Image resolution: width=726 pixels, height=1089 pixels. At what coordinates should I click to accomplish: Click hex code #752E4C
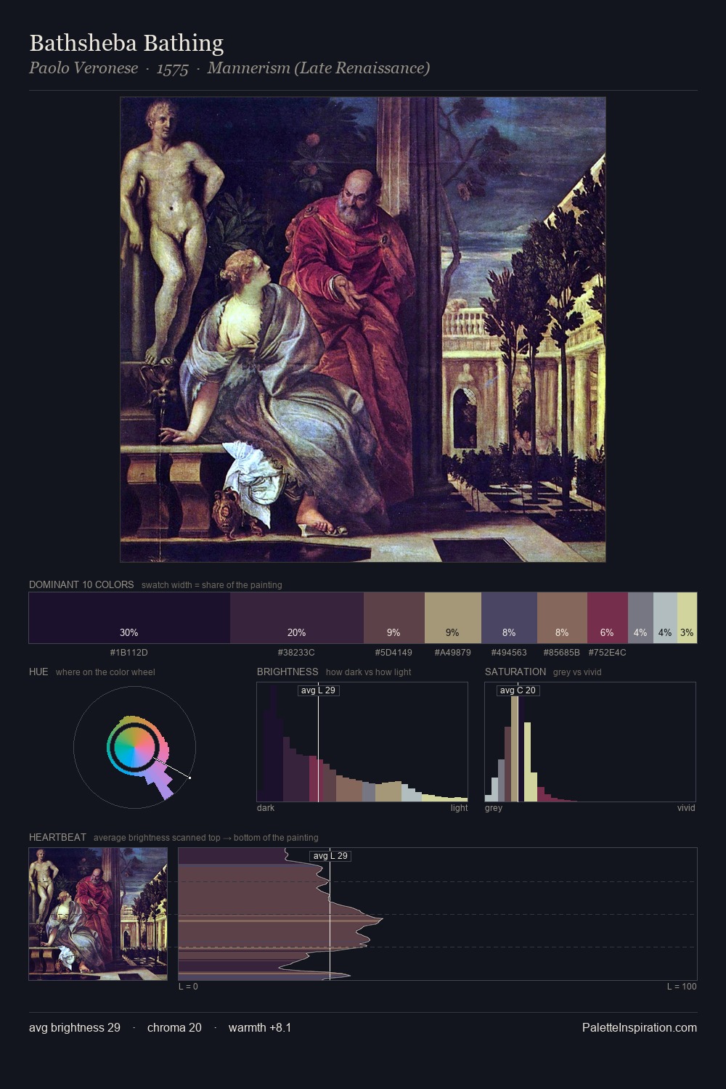coord(607,653)
